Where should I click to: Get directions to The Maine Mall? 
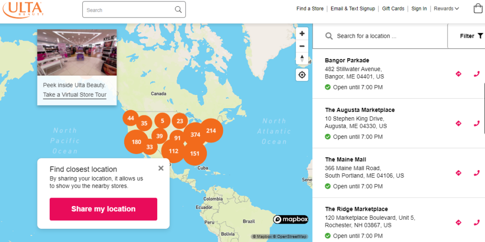458,173
